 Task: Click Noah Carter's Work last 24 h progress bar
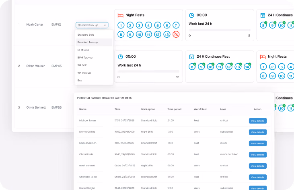[x=220, y=30]
